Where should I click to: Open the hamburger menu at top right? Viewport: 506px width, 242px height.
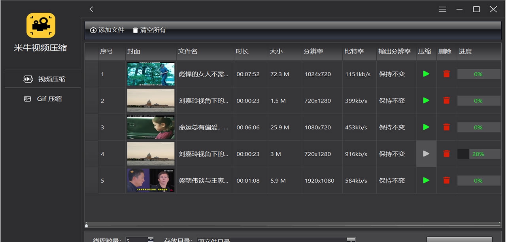[x=442, y=9]
